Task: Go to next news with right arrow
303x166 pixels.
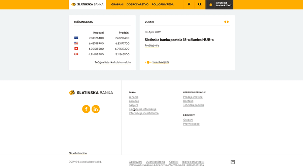Action: tap(228, 22)
